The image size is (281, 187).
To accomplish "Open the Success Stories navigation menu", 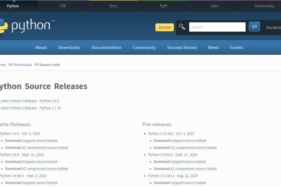I will pos(182,47).
